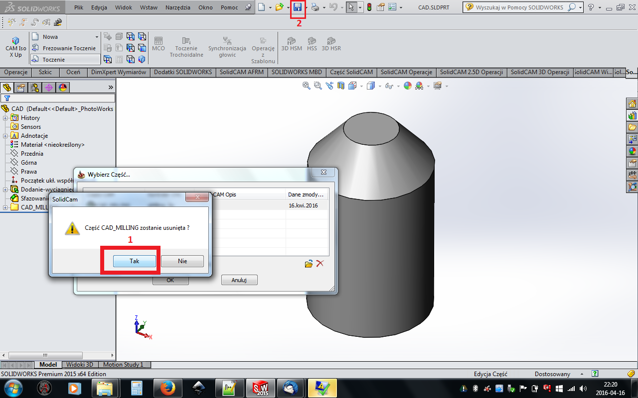This screenshot has width=638, height=398.
Task: Print the document via the printer icon
Action: coord(315,7)
